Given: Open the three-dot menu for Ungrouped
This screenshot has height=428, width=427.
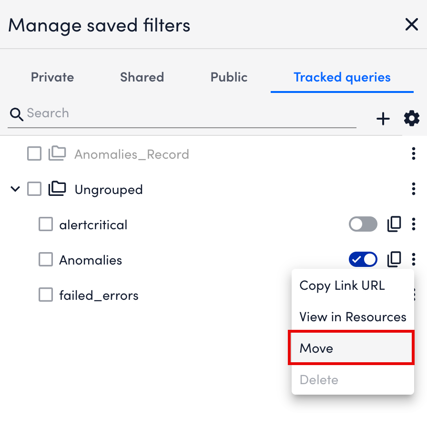Looking at the screenshot, I should (x=414, y=189).
